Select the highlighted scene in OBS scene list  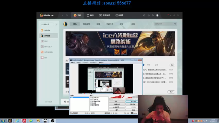click(79, 97)
